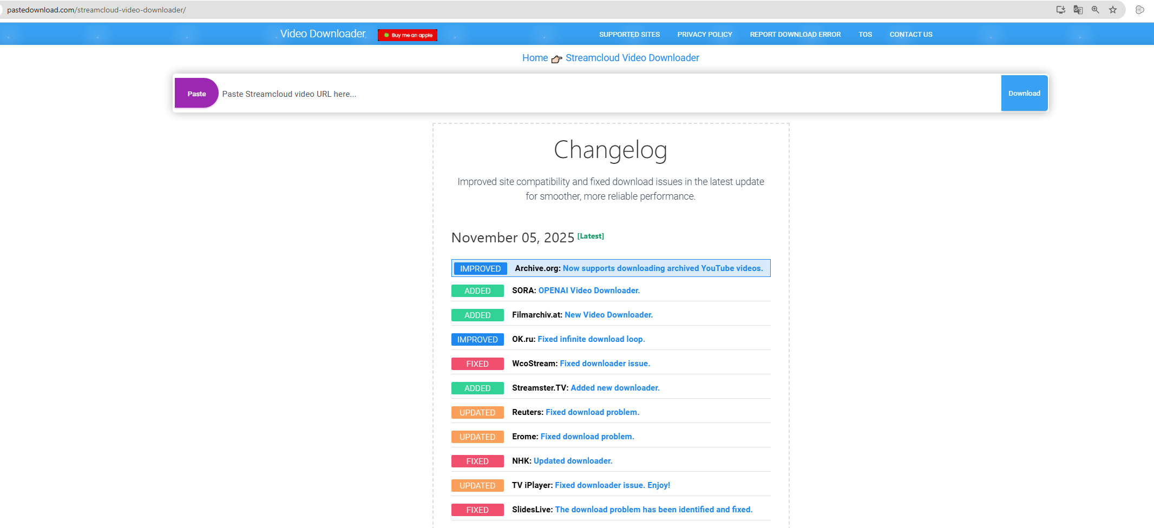Go to REPORT DOWNLOAD ERROR
1154x528 pixels.
click(x=795, y=34)
